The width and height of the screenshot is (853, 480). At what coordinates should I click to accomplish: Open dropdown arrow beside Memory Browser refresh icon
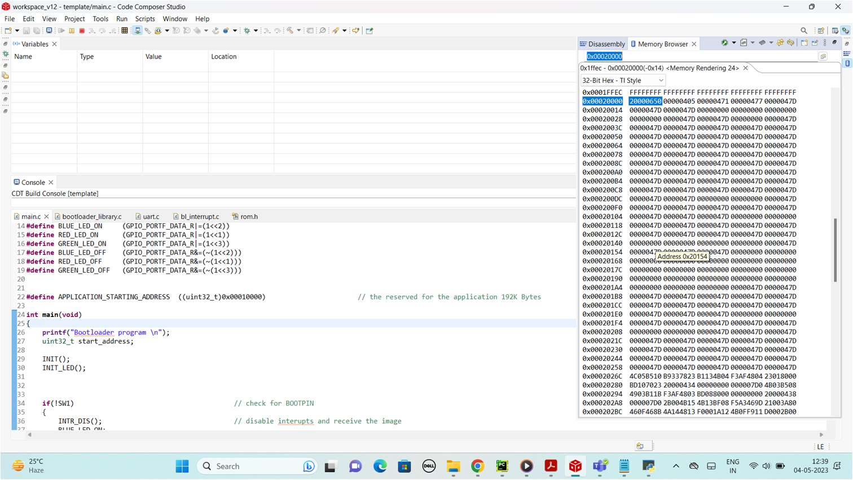pos(733,43)
